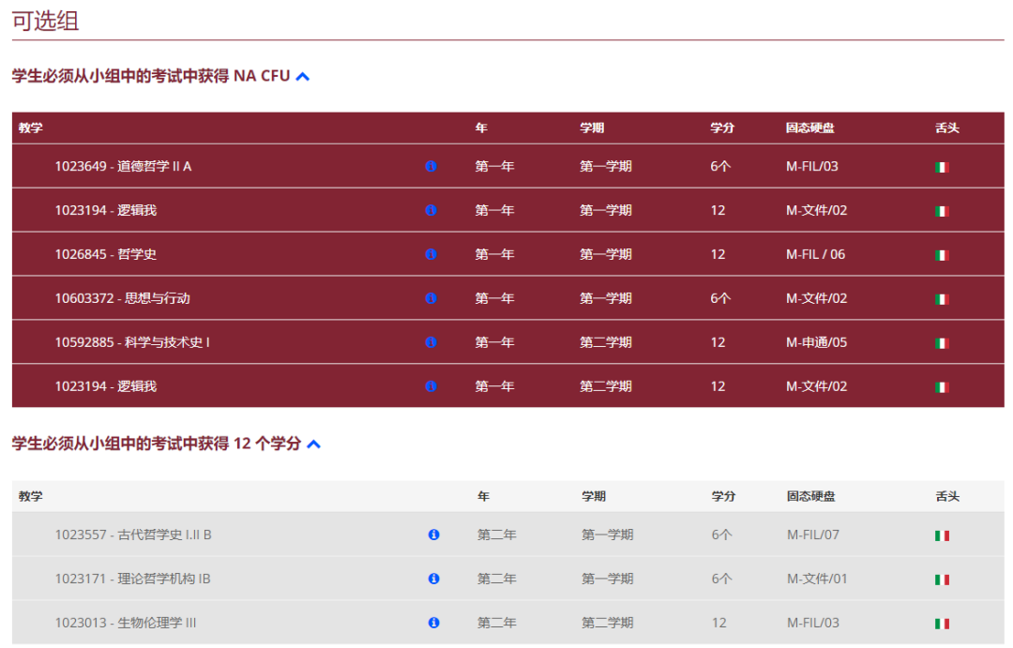Screen dimensions: 1013x648
Task: Select the M-申通/05 cell
Action: coord(817,341)
